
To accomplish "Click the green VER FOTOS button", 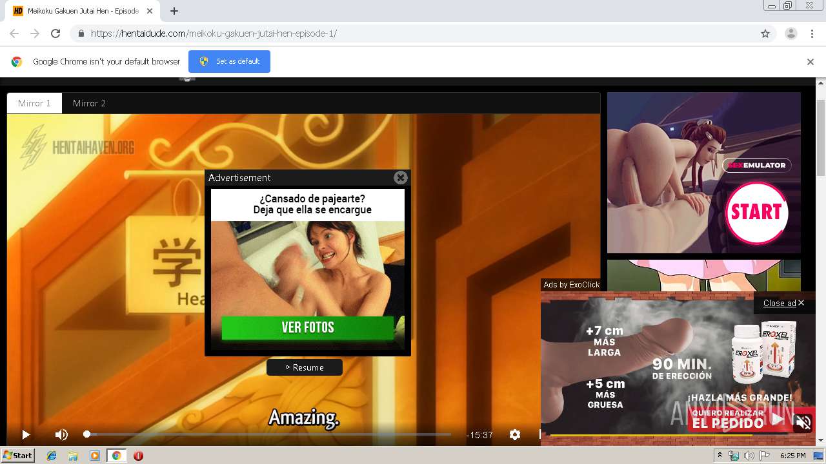I will [x=308, y=327].
